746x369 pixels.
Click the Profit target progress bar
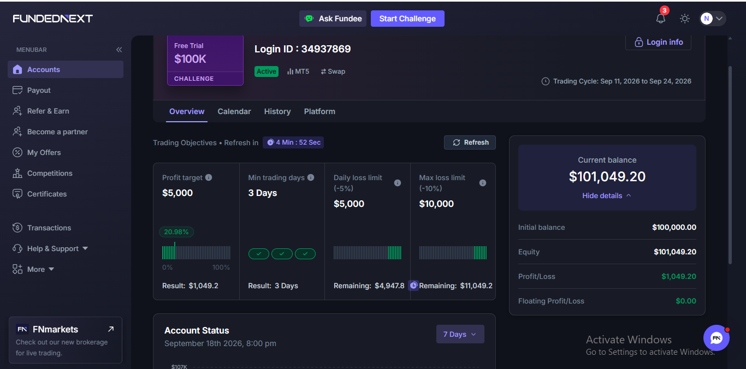pyautogui.click(x=196, y=252)
